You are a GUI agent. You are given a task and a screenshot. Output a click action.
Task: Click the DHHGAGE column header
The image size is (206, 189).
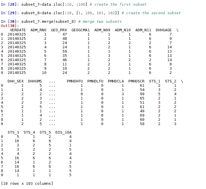click(164, 30)
